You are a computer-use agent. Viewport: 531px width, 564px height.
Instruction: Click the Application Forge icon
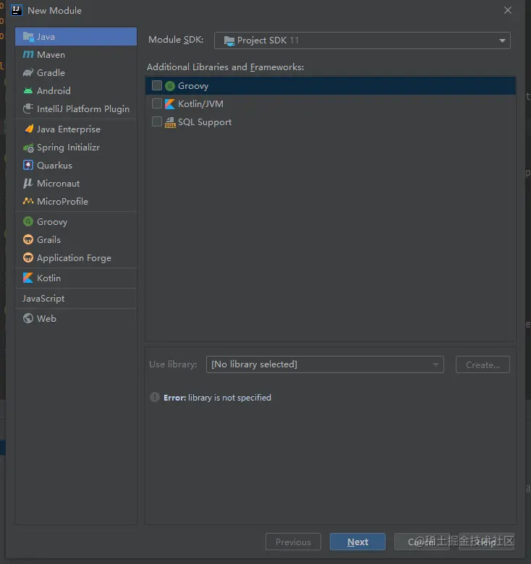coord(28,257)
